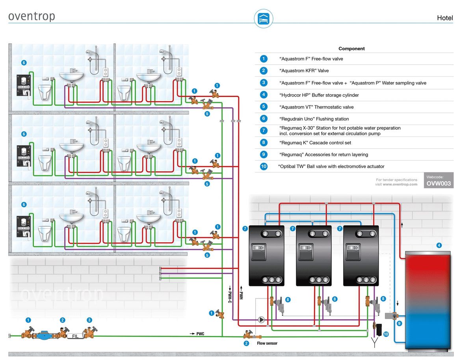Image resolution: width=461 pixels, height=364 pixels.
Task: Select legend circle 4 beside Hydrocor HP Buffer storage cylinder
Action: coord(264,95)
